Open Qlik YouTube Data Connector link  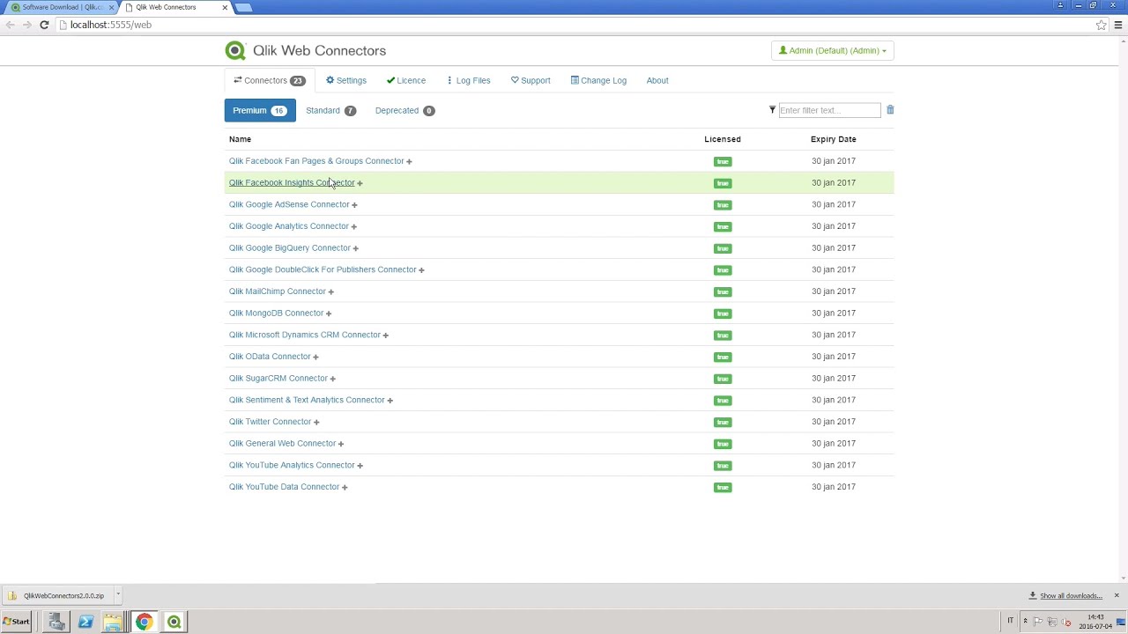285,487
